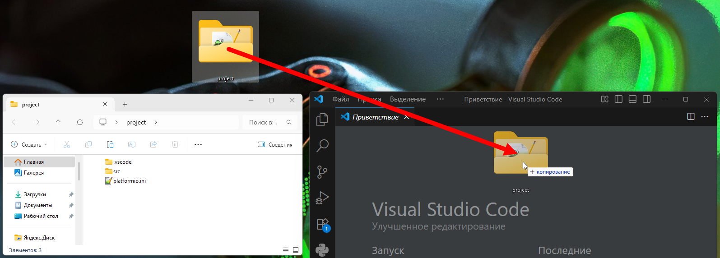Select the .vscode folder in file list
The width and height of the screenshot is (720, 258).
[x=118, y=162]
